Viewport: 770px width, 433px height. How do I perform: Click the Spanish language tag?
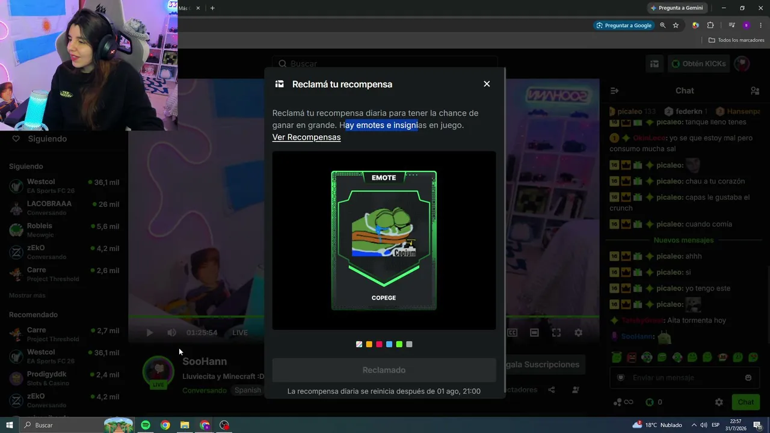(x=248, y=390)
